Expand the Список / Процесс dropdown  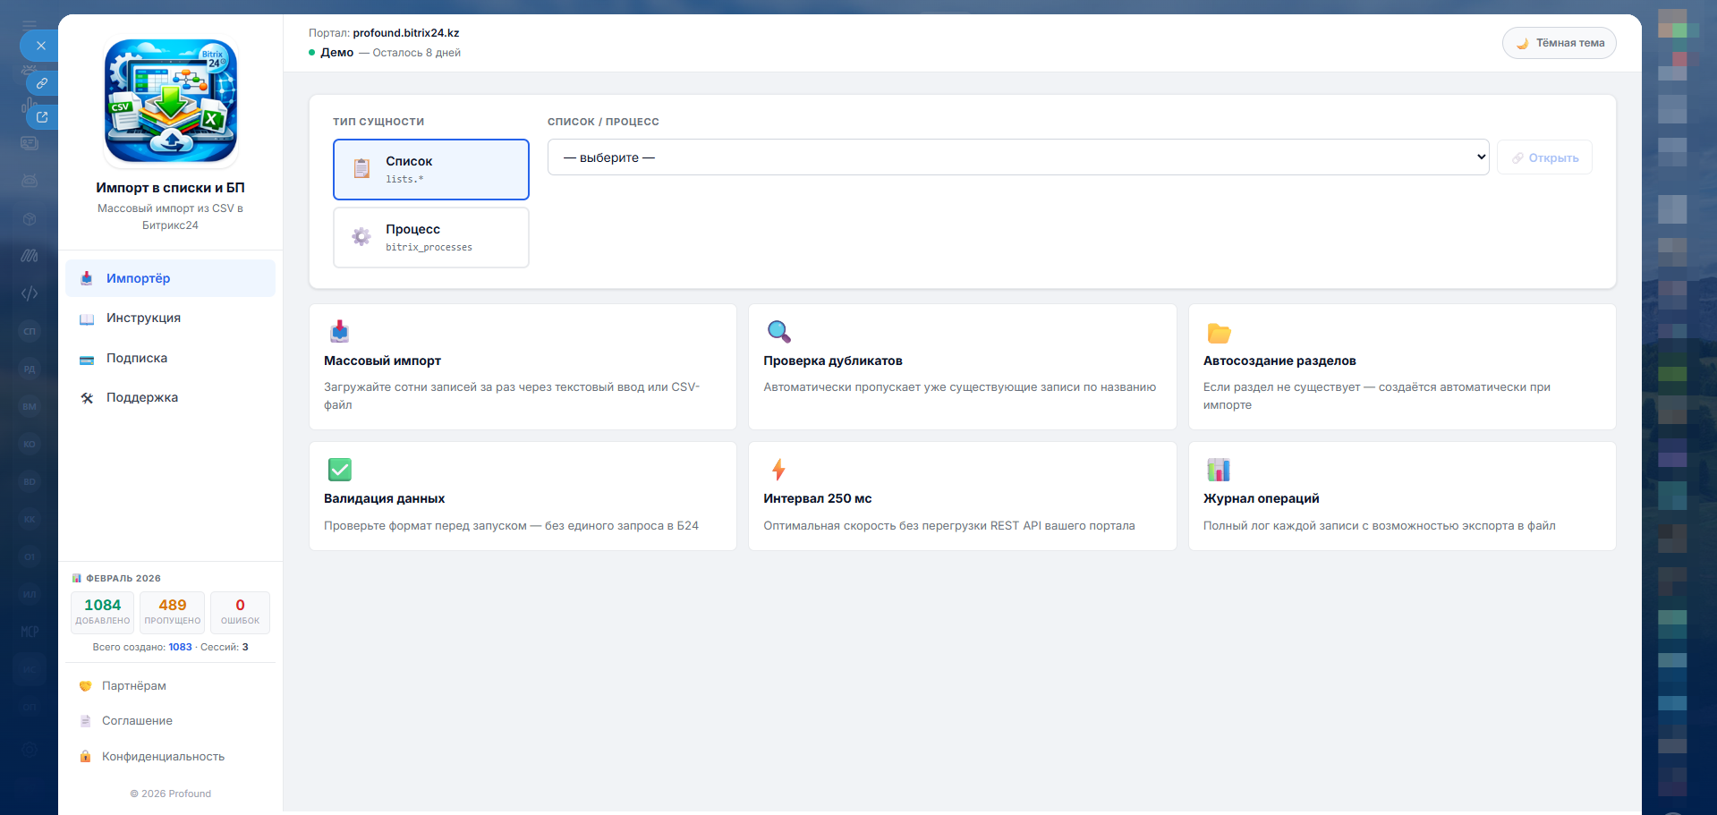pyautogui.click(x=1017, y=157)
